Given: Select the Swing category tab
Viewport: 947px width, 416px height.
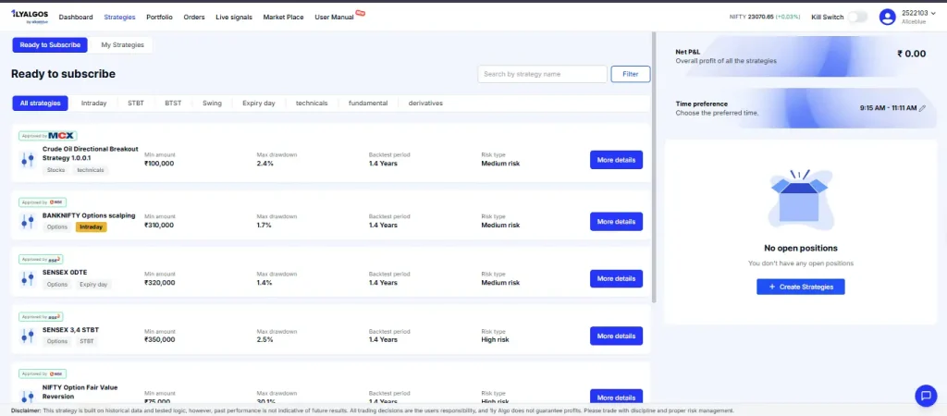Looking at the screenshot, I should click(x=212, y=104).
